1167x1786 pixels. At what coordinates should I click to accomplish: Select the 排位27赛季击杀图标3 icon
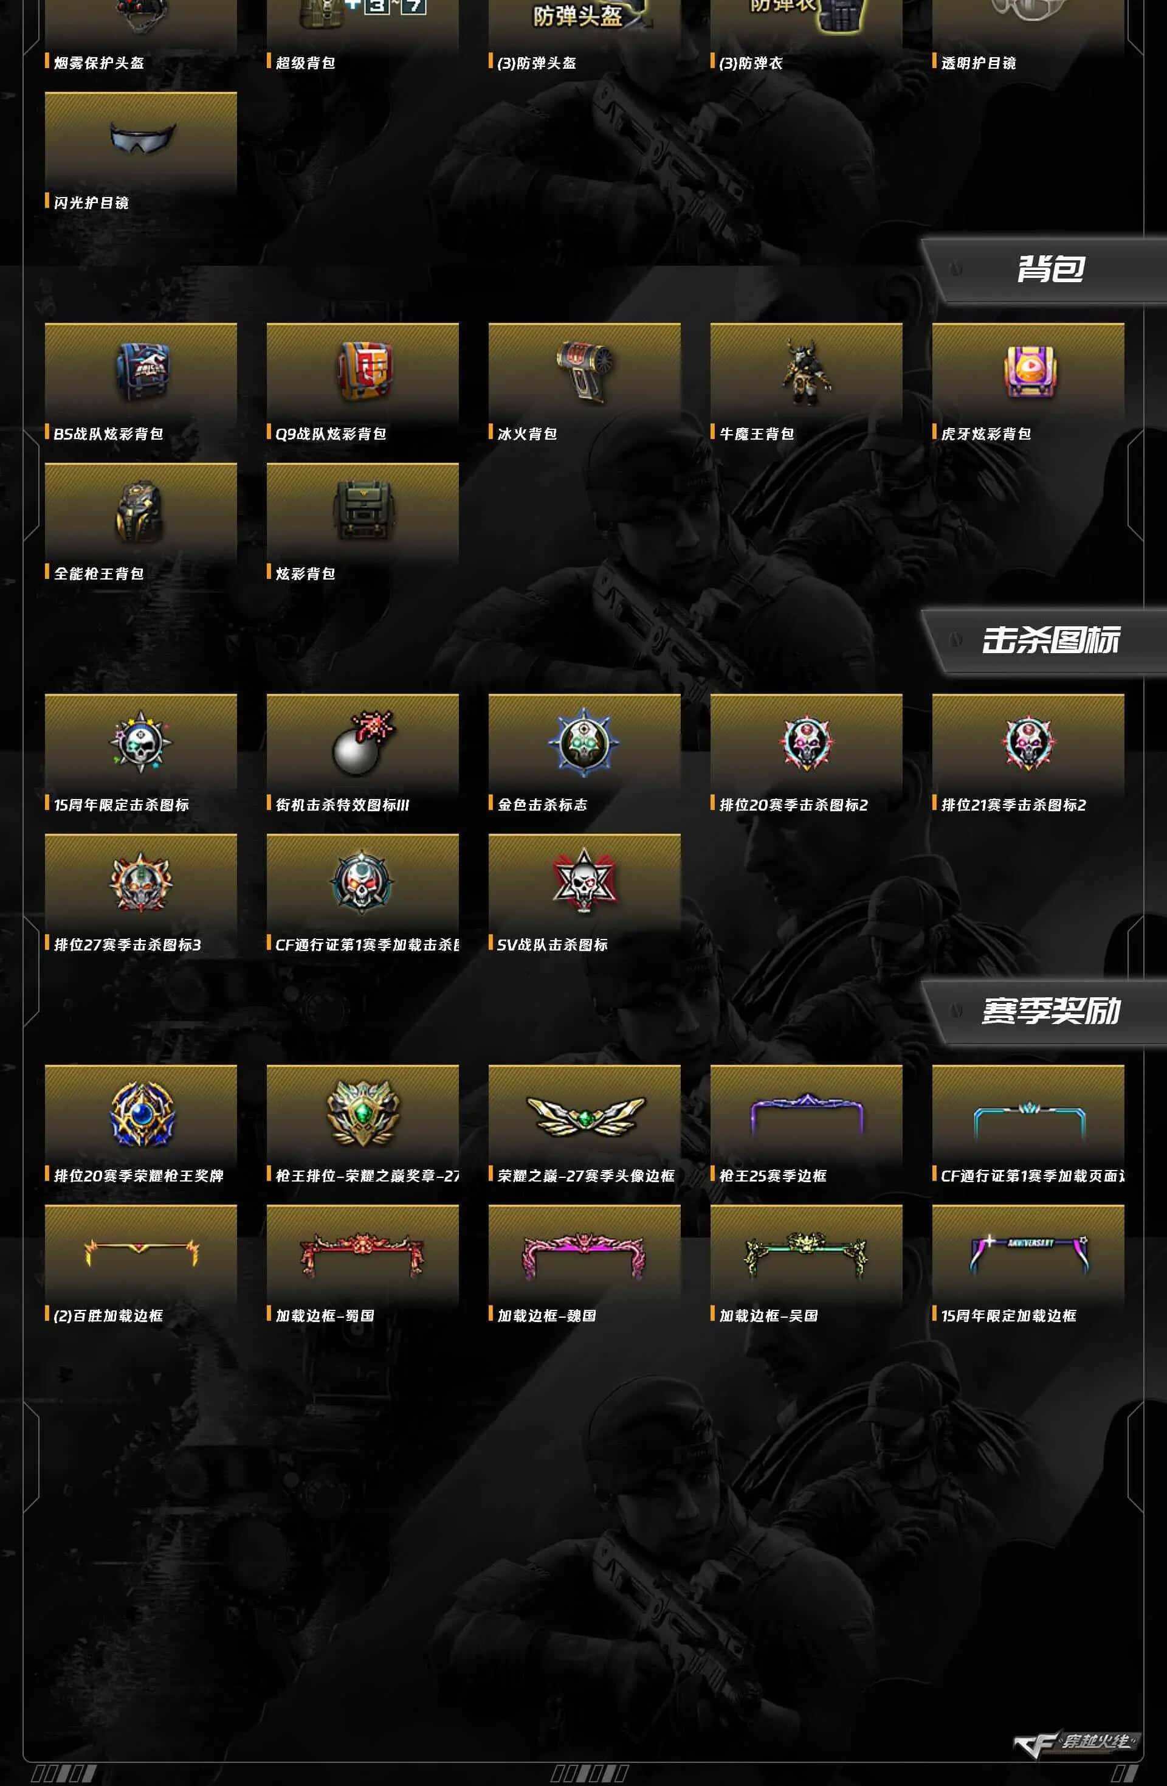point(141,882)
